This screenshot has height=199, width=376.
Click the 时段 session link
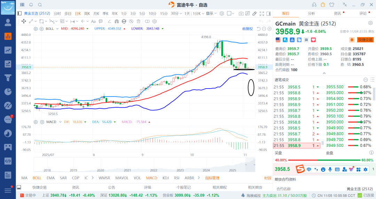(x=268, y=178)
